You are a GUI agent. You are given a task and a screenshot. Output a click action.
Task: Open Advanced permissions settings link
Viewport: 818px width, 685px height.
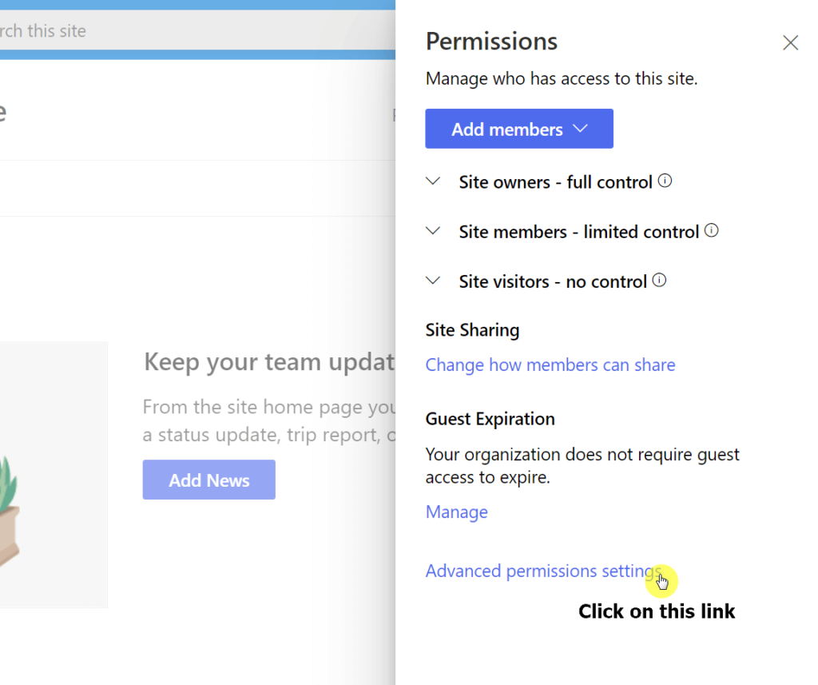tap(544, 571)
